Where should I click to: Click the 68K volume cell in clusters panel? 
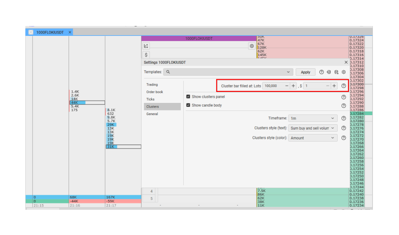click(87, 197)
